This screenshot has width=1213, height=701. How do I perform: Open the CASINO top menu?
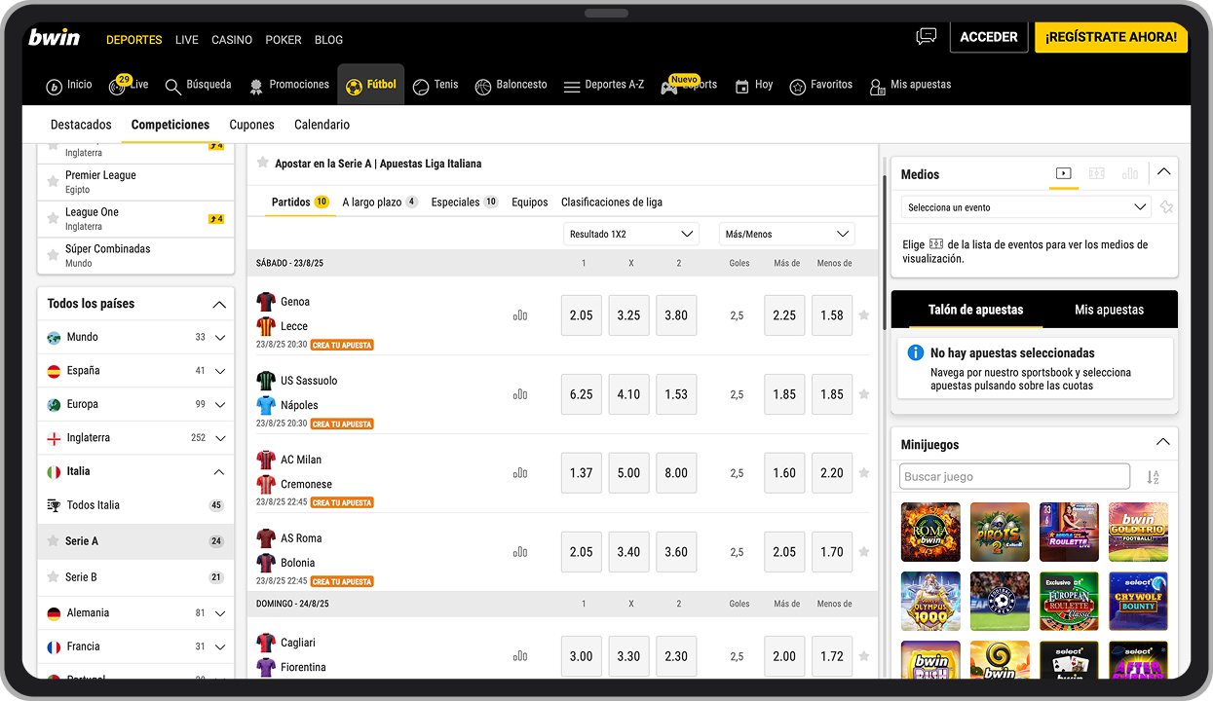tap(232, 40)
